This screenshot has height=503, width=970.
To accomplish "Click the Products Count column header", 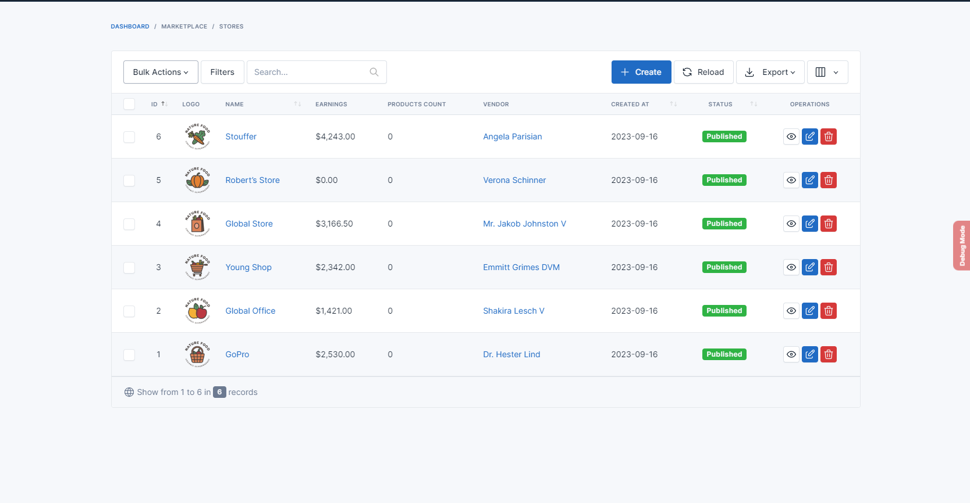I will click(417, 104).
